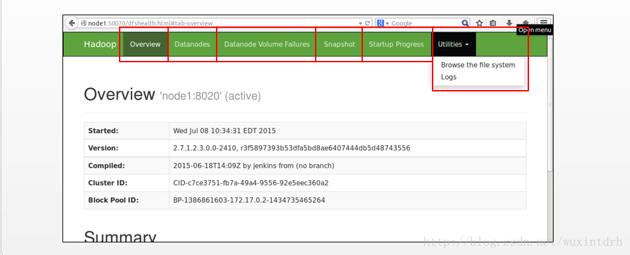630x255 pixels.
Task: Click the Hadoop brand link
Action: pyautogui.click(x=100, y=44)
